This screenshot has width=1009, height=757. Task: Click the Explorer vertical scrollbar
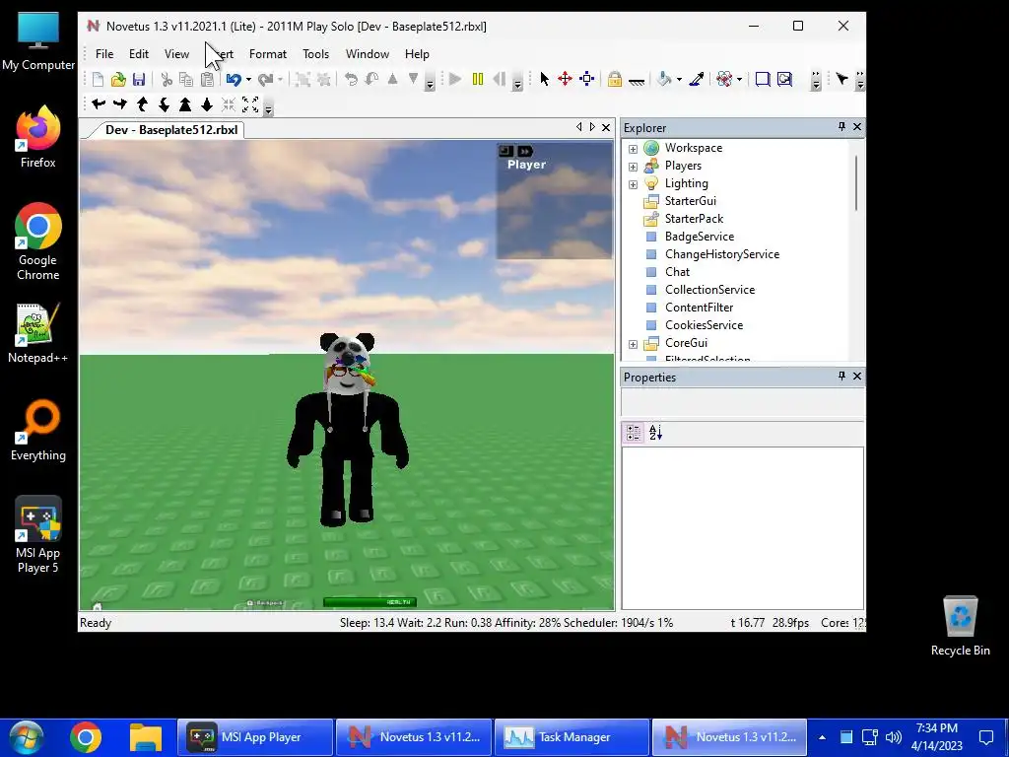(x=856, y=182)
